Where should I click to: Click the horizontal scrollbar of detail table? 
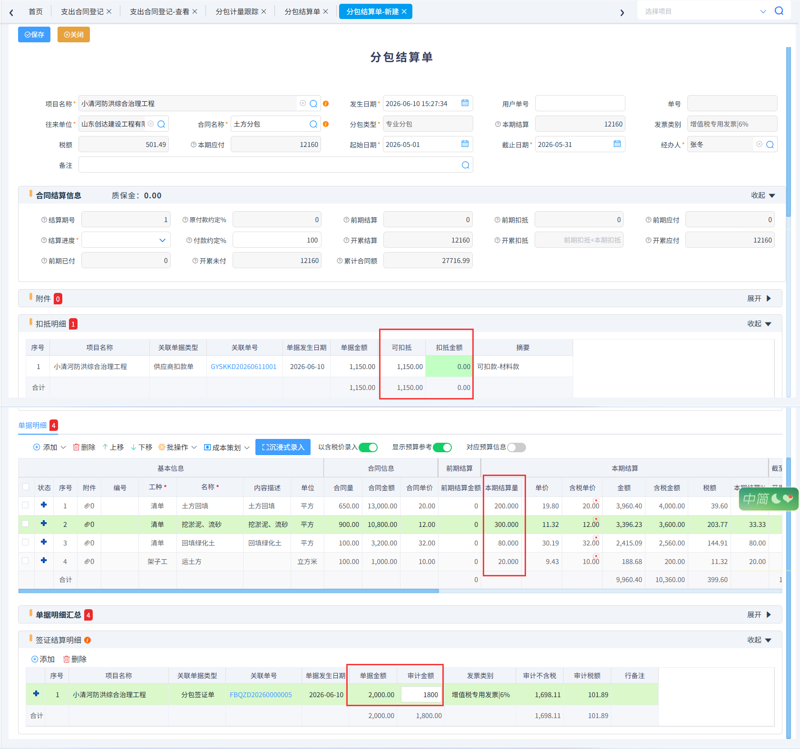click(228, 591)
